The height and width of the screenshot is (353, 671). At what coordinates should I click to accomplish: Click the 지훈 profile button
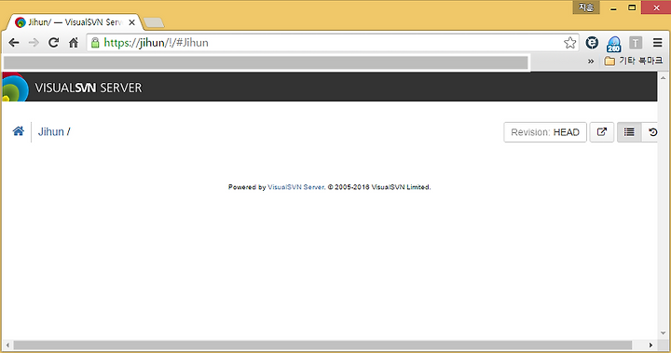(586, 7)
